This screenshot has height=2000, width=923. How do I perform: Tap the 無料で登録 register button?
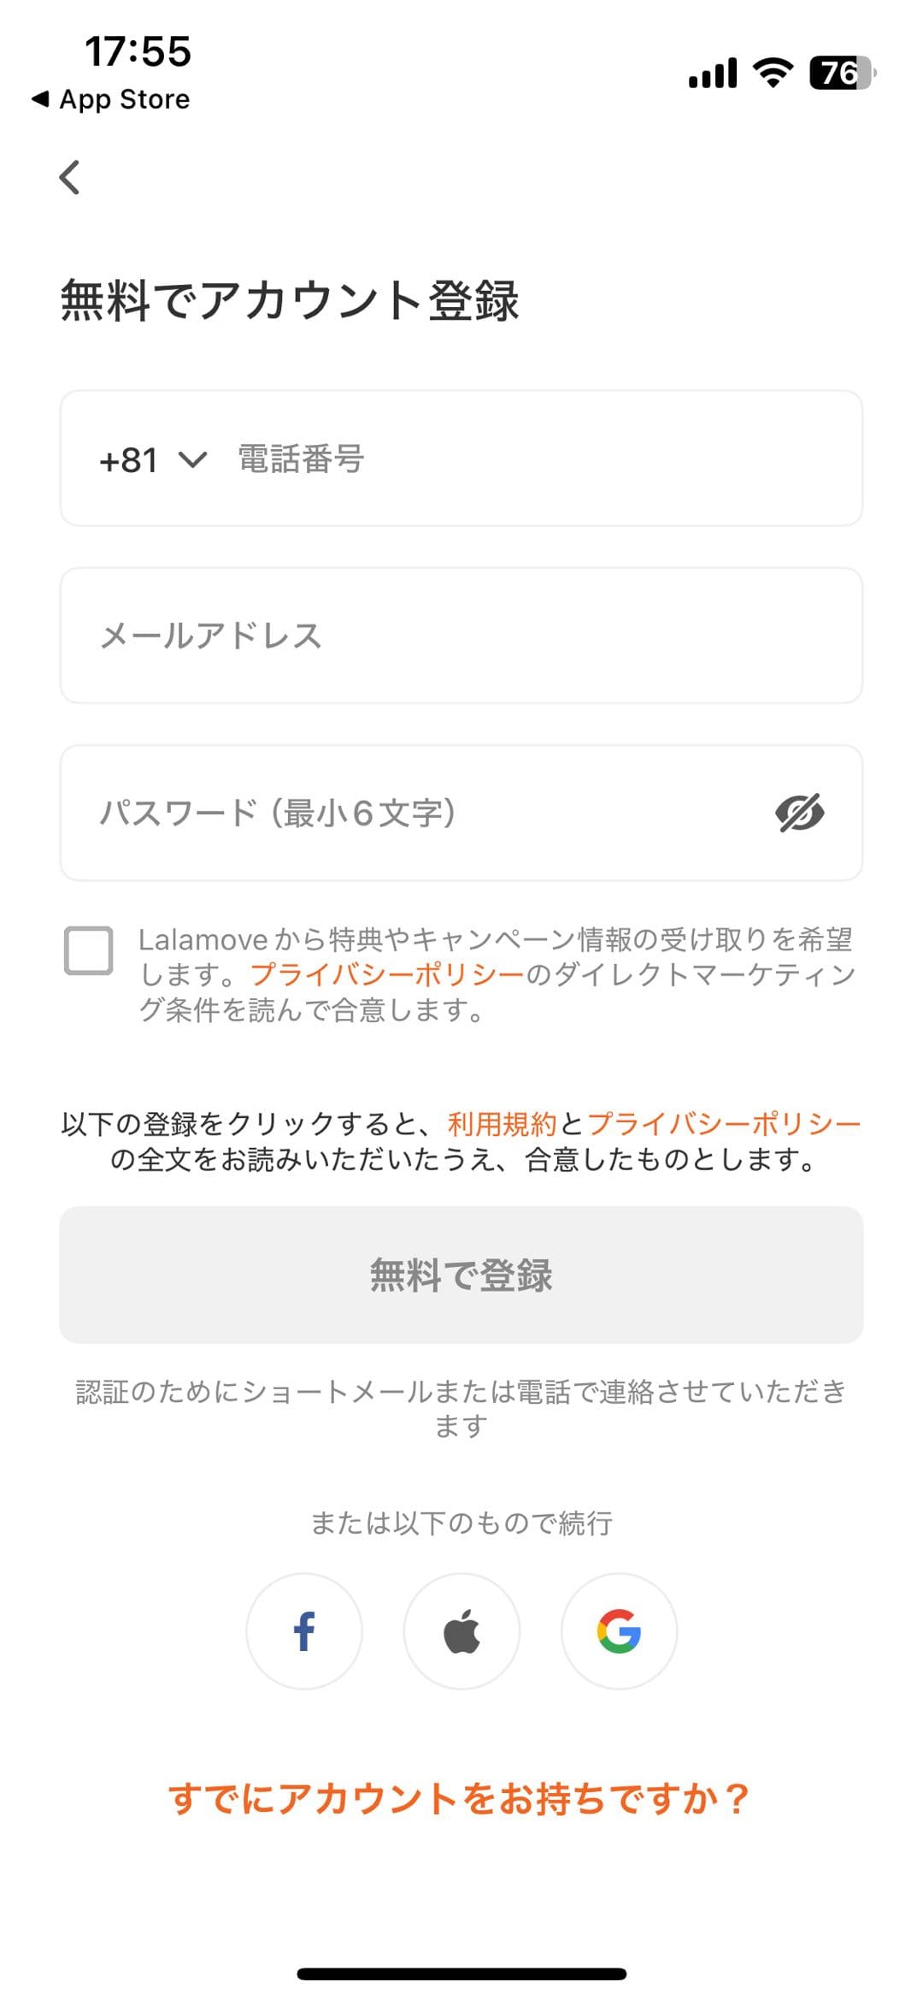point(461,1275)
